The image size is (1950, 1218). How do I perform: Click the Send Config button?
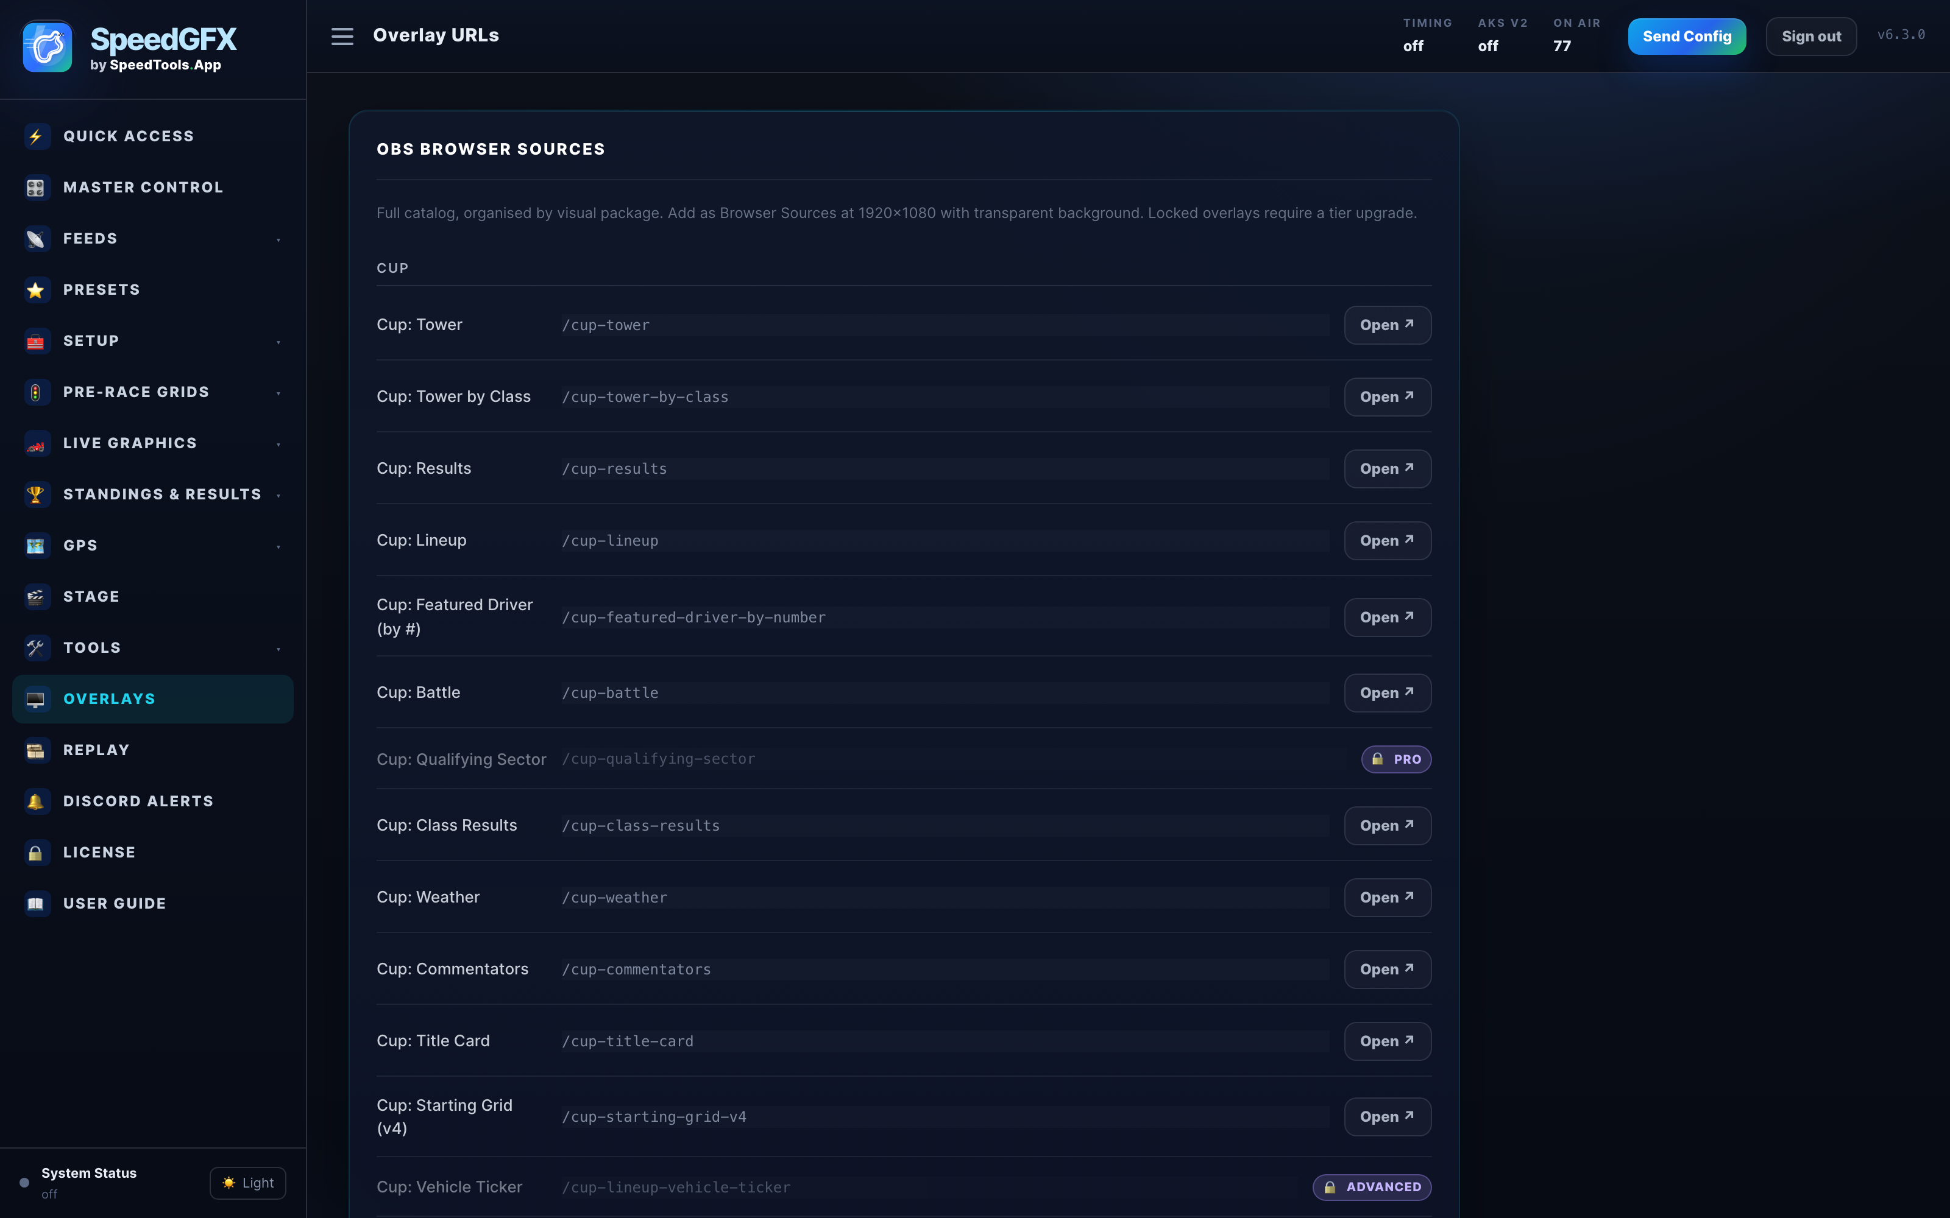click(x=1687, y=37)
